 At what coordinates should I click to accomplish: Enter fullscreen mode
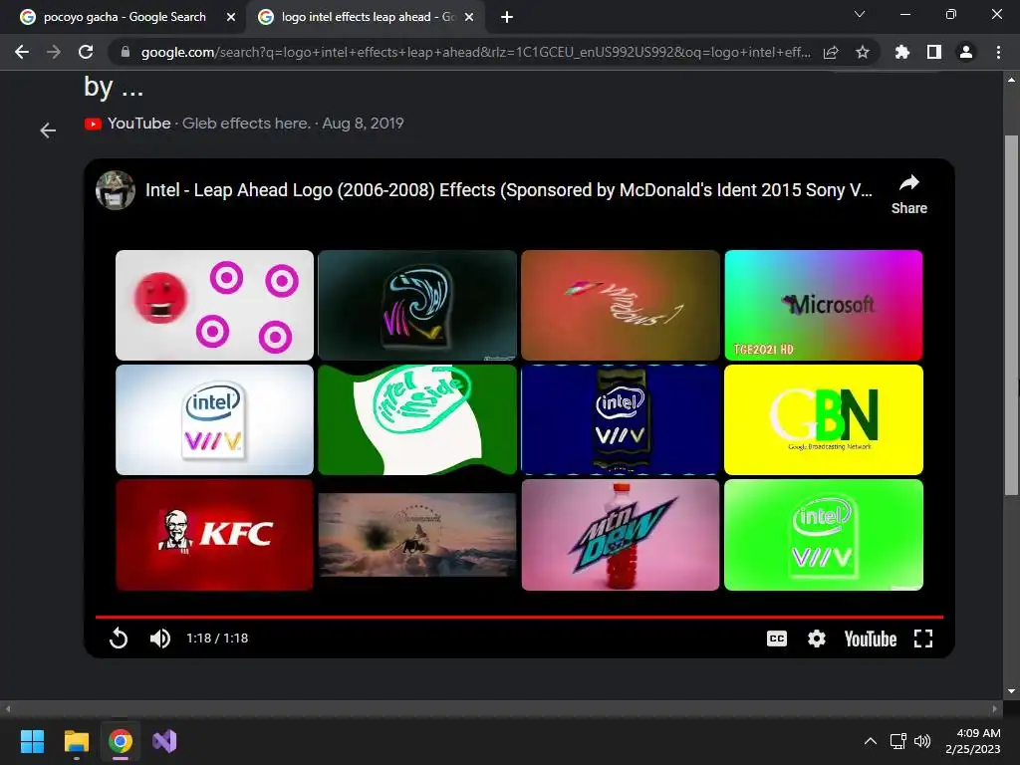[923, 638]
